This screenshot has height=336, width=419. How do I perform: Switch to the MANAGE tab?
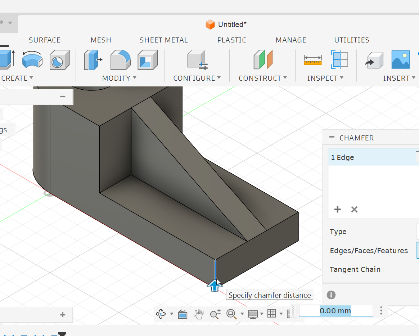click(291, 40)
